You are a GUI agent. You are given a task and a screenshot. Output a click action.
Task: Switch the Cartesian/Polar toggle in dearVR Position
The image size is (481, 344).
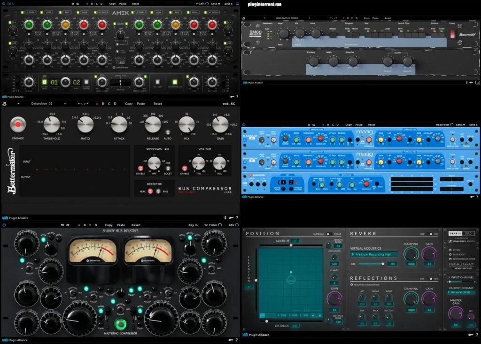[x=329, y=234]
